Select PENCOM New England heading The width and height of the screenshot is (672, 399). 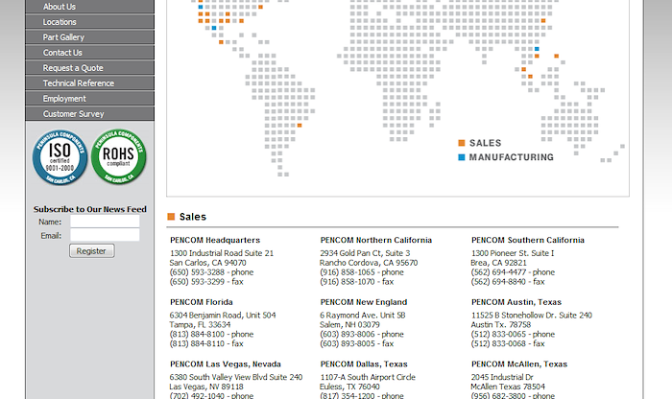(x=364, y=302)
